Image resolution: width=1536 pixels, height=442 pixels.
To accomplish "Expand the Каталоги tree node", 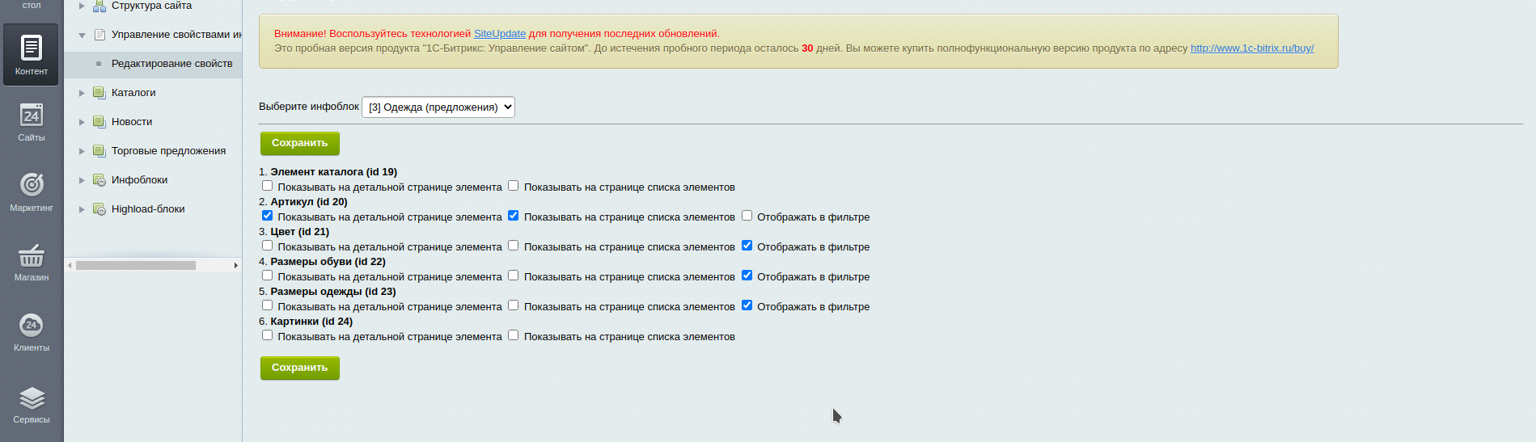I will [82, 93].
